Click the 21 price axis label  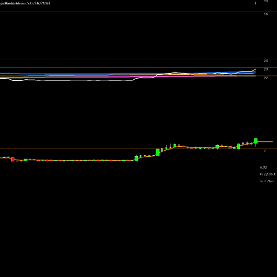(x=265, y=78)
